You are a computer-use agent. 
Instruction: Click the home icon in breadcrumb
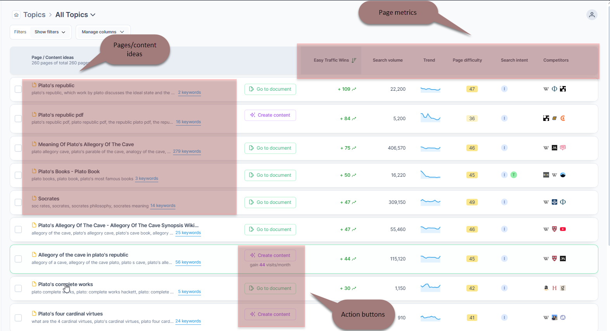(x=16, y=15)
